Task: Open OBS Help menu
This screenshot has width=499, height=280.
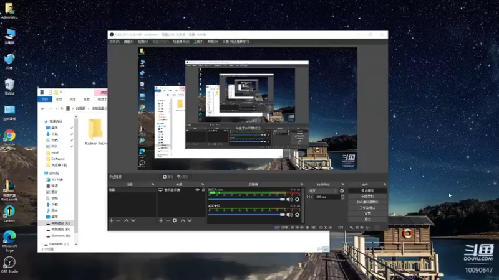Action: pos(213,42)
